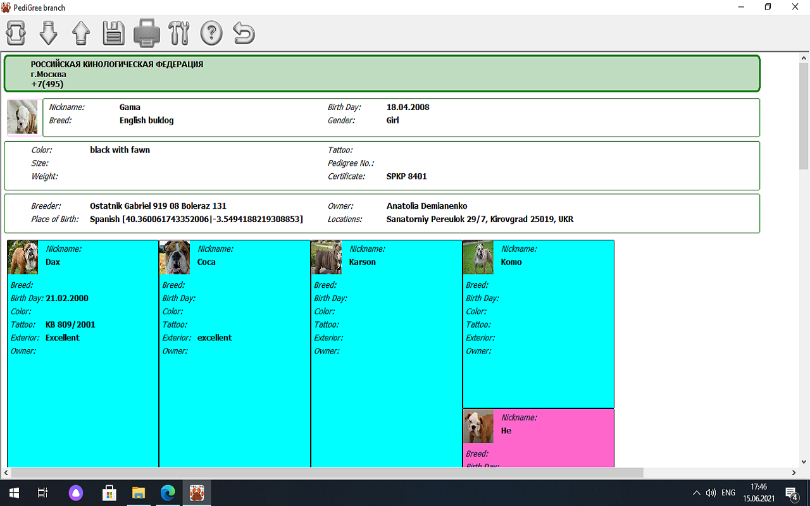Open the volume control in the system tray
Image resolution: width=810 pixels, height=506 pixels.
pos(711,493)
